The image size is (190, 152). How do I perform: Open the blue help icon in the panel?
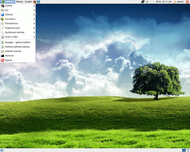pyautogui.click(x=38, y=2)
